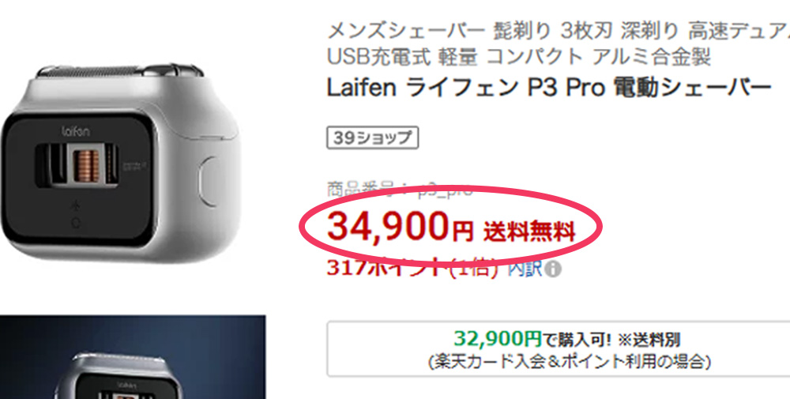Open the 内訳 points breakdown link

coord(525,269)
